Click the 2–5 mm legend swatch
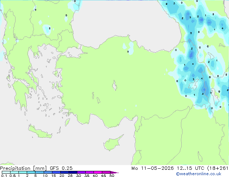Viewport: 229px width, 177px height. tap(31, 172)
